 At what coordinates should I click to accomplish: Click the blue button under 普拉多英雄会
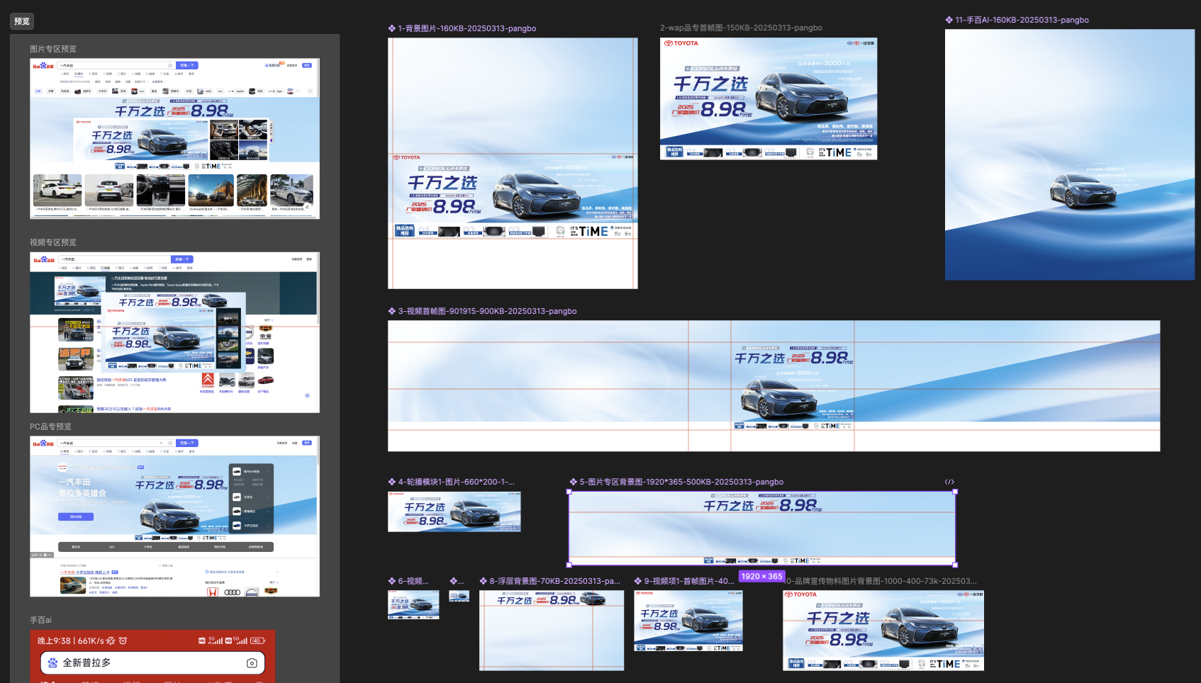tap(76, 517)
